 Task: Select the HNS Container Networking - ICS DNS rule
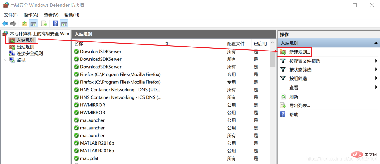(121, 97)
